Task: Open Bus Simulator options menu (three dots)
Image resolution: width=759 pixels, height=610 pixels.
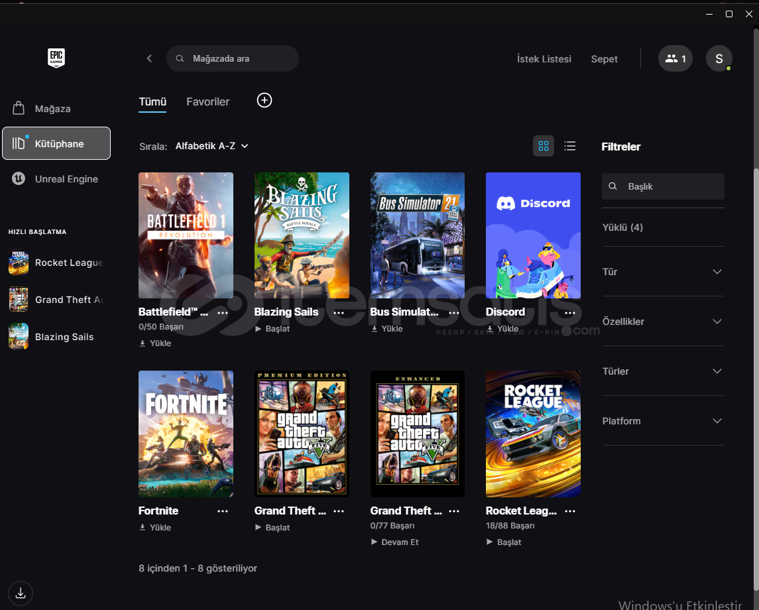Action: click(x=454, y=313)
